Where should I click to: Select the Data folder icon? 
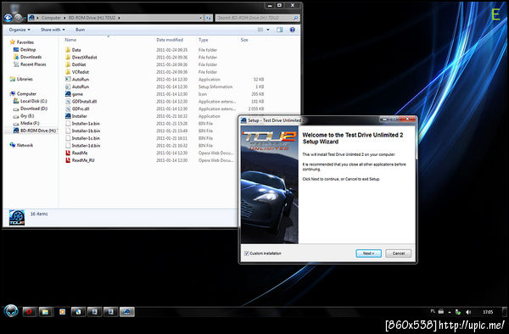click(x=68, y=50)
